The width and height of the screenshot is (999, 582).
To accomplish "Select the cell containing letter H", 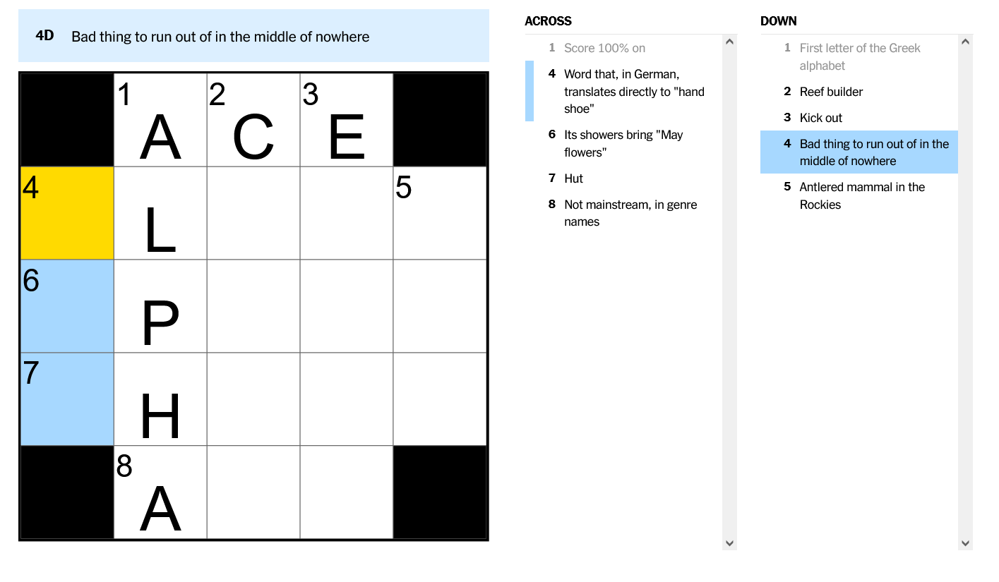I will tap(160, 399).
